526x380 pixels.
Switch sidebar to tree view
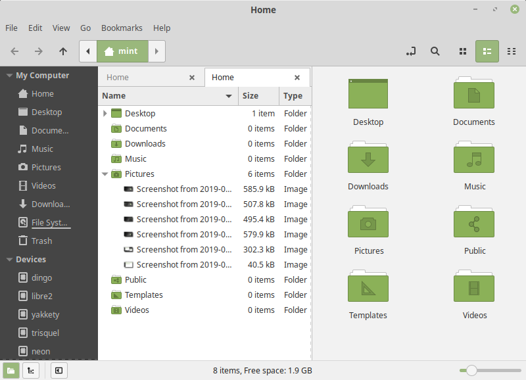[x=31, y=370]
